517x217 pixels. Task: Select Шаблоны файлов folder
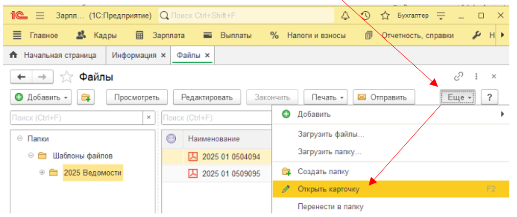pyautogui.click(x=82, y=155)
